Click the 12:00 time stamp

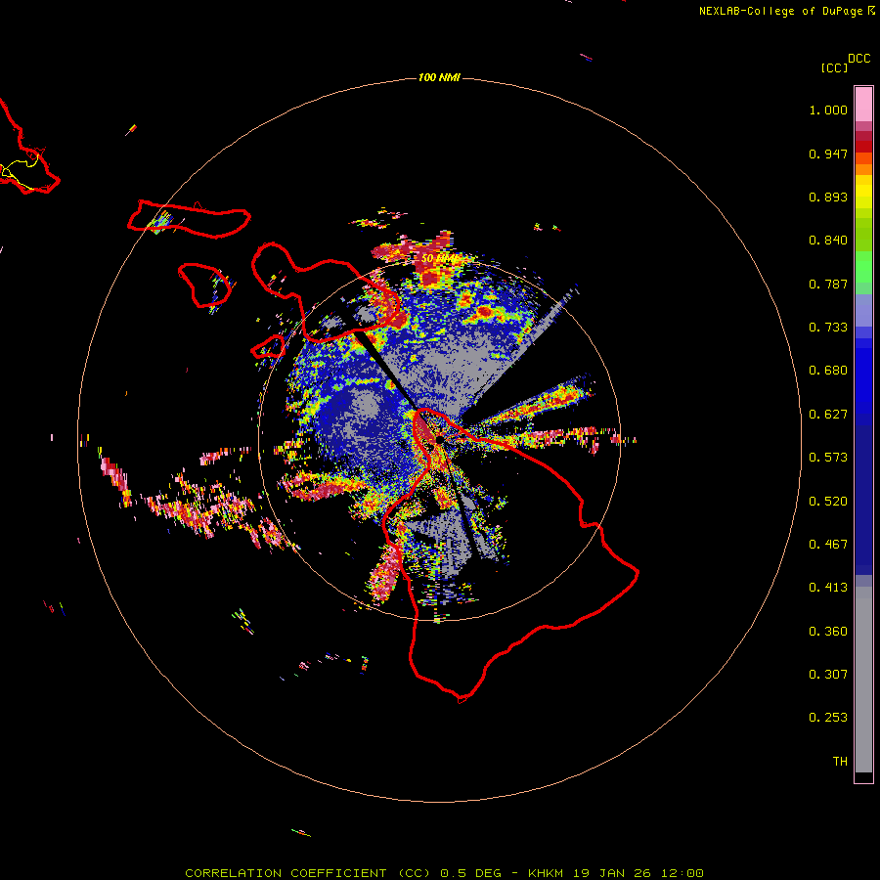tap(682, 873)
